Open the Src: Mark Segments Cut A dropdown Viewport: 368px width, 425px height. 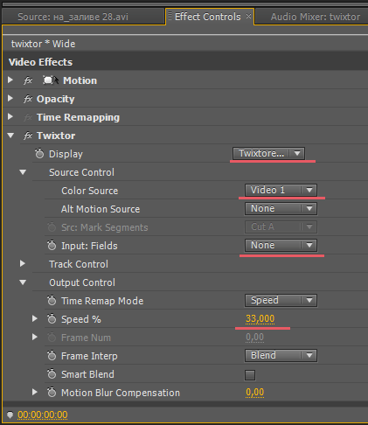281,226
